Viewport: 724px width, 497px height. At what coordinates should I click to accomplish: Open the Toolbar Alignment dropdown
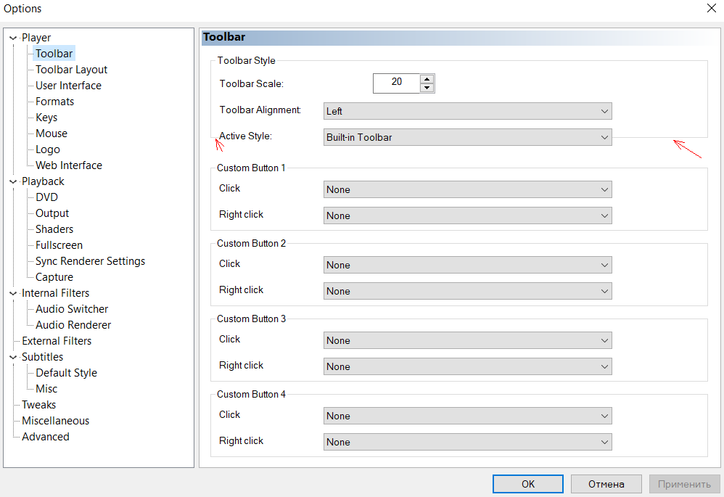(x=467, y=111)
